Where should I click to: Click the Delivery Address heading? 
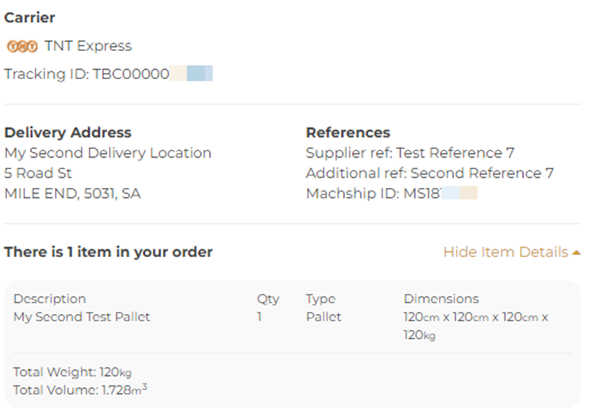pos(68,132)
